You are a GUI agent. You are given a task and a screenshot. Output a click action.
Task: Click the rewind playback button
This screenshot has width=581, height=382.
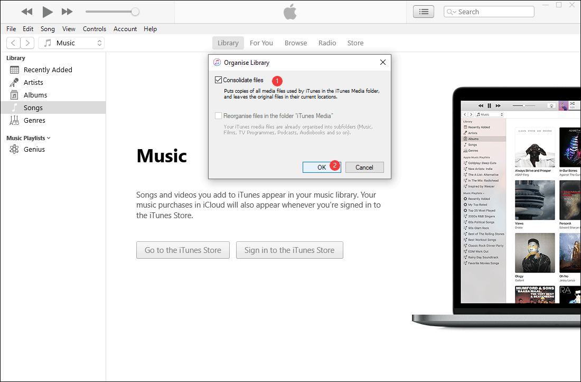click(27, 12)
